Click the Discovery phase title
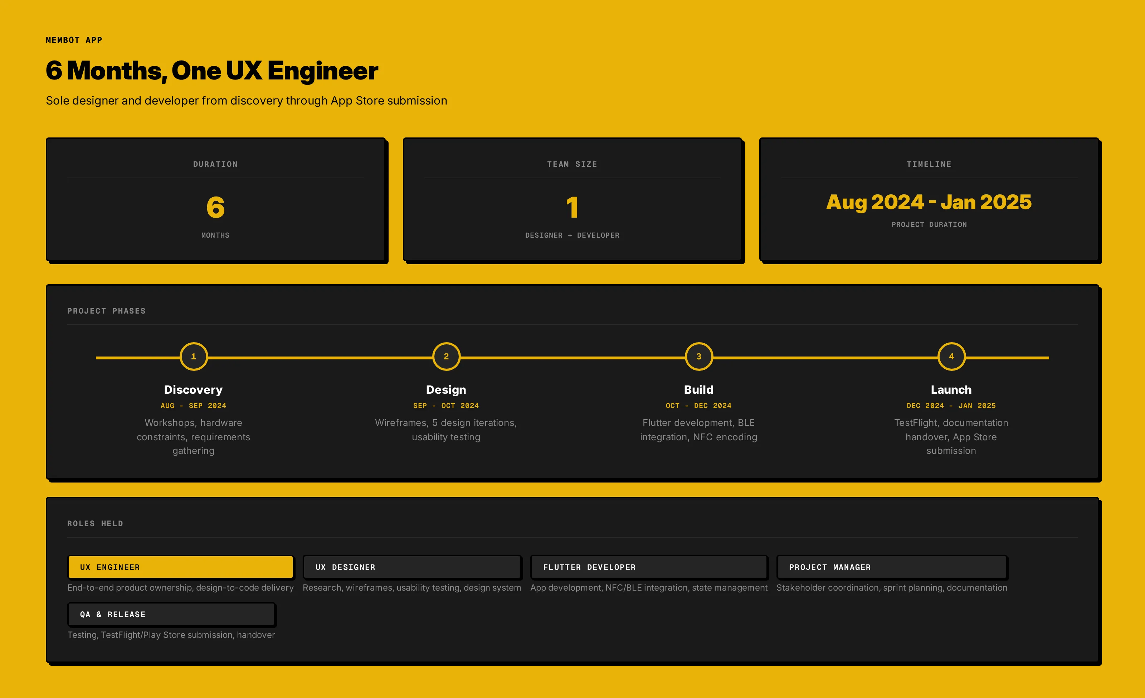This screenshot has height=698, width=1145. (x=193, y=389)
